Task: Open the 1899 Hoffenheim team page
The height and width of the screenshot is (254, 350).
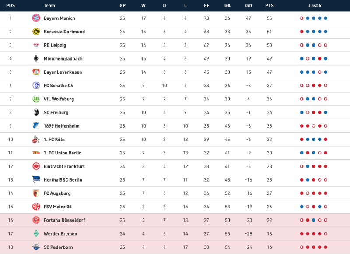Action: coord(61,126)
